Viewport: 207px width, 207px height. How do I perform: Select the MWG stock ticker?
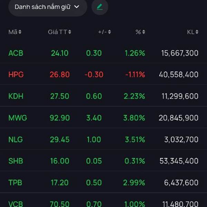point(18,118)
